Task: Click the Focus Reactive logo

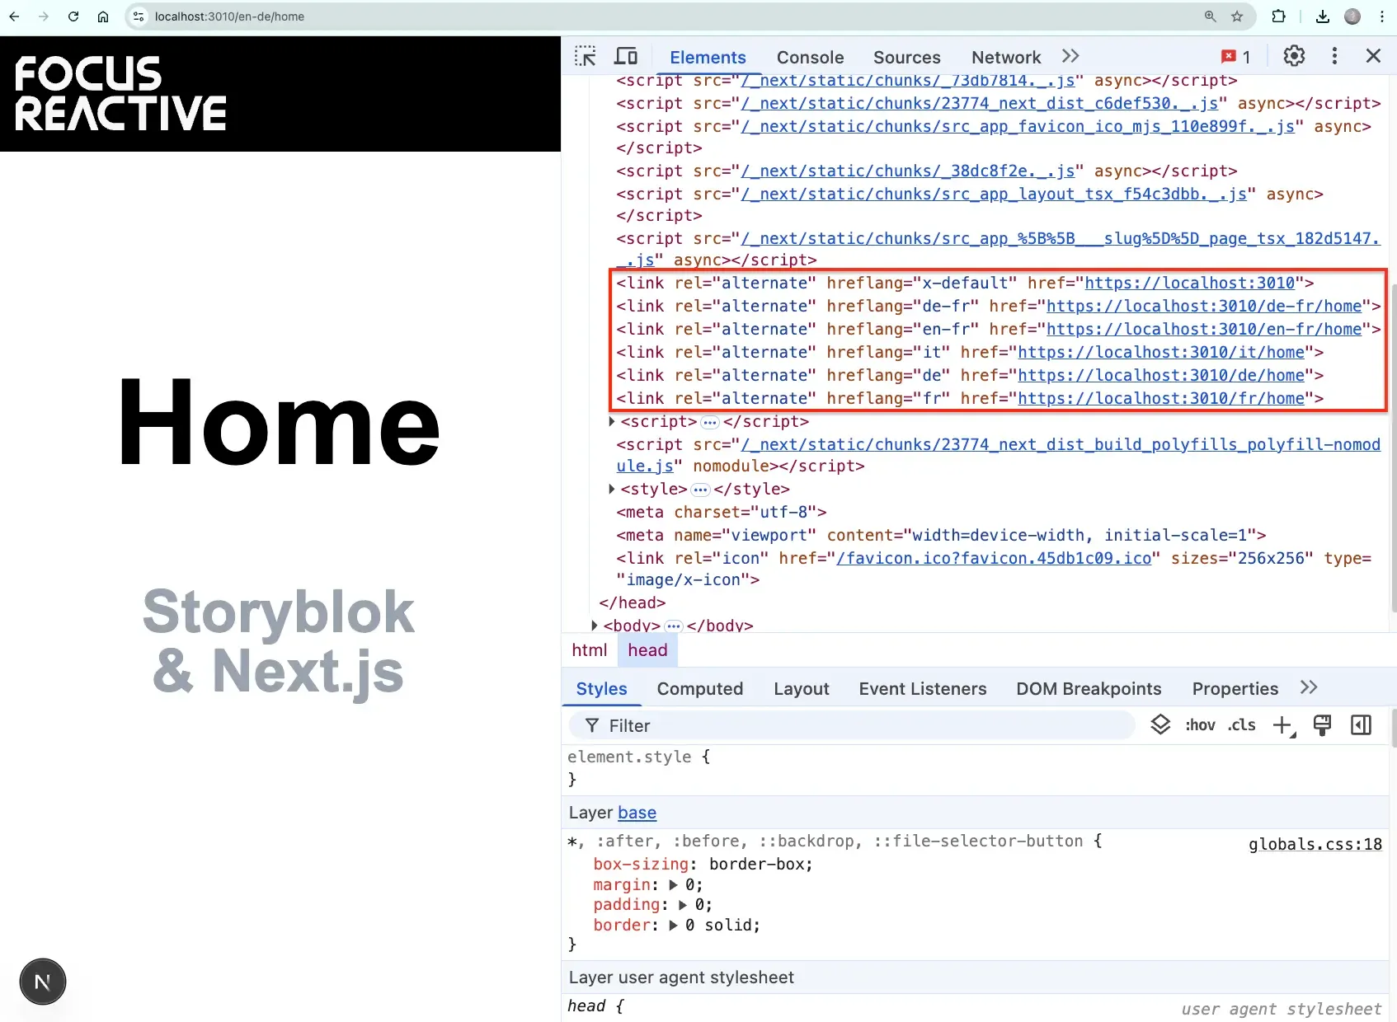Action: tap(120, 94)
